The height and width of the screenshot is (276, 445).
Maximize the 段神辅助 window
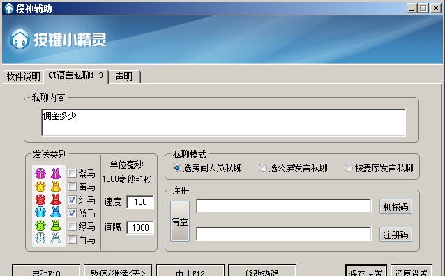[x=423, y=8]
